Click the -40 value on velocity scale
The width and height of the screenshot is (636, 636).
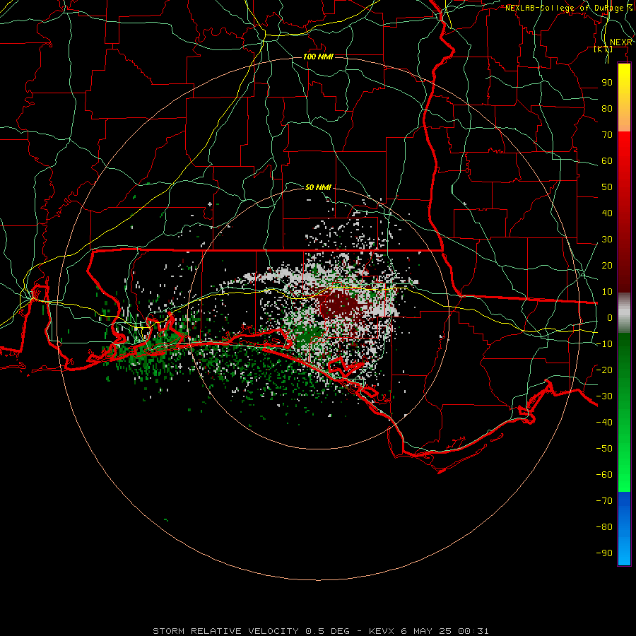coord(604,423)
